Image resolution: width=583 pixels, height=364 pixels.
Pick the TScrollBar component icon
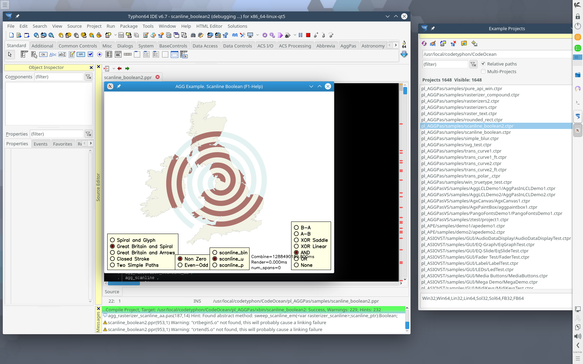click(128, 54)
